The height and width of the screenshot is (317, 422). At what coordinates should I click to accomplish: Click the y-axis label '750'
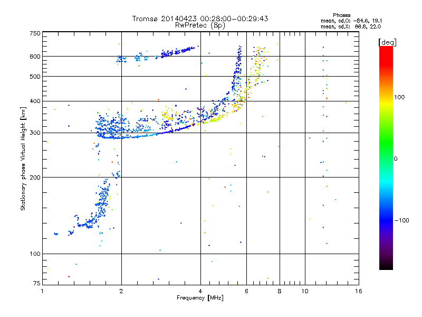(x=35, y=33)
